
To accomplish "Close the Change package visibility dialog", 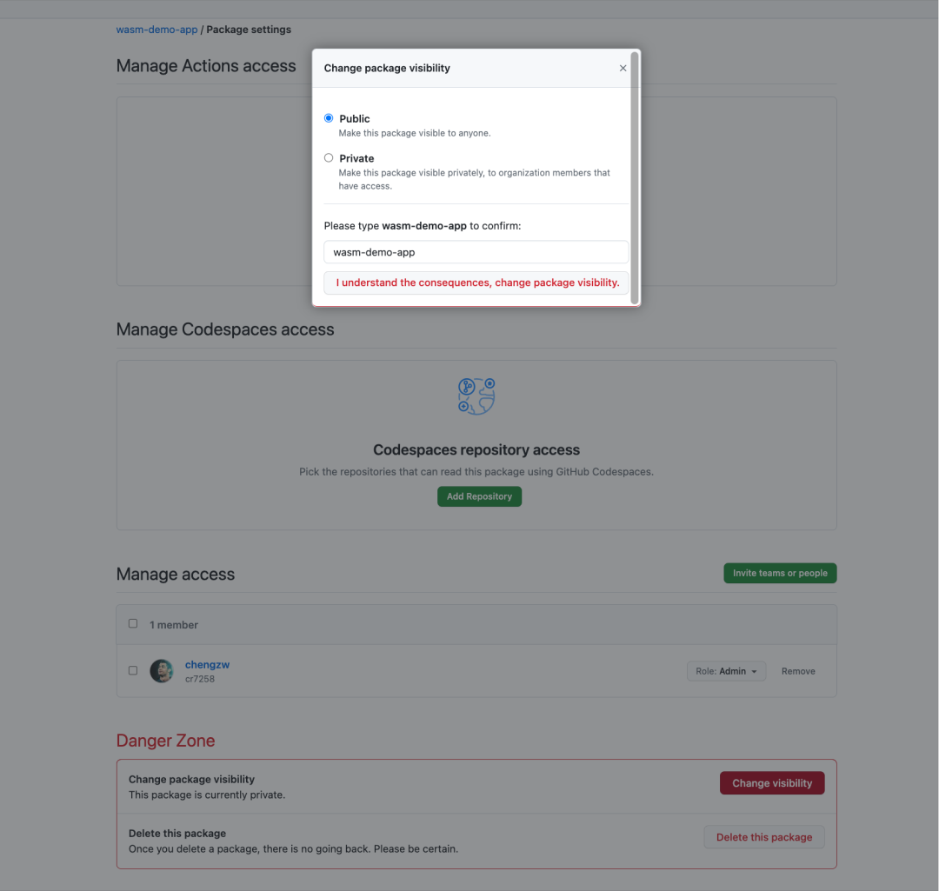I will click(x=623, y=69).
